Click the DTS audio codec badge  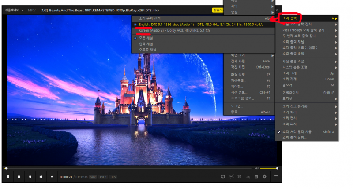coord(113,177)
